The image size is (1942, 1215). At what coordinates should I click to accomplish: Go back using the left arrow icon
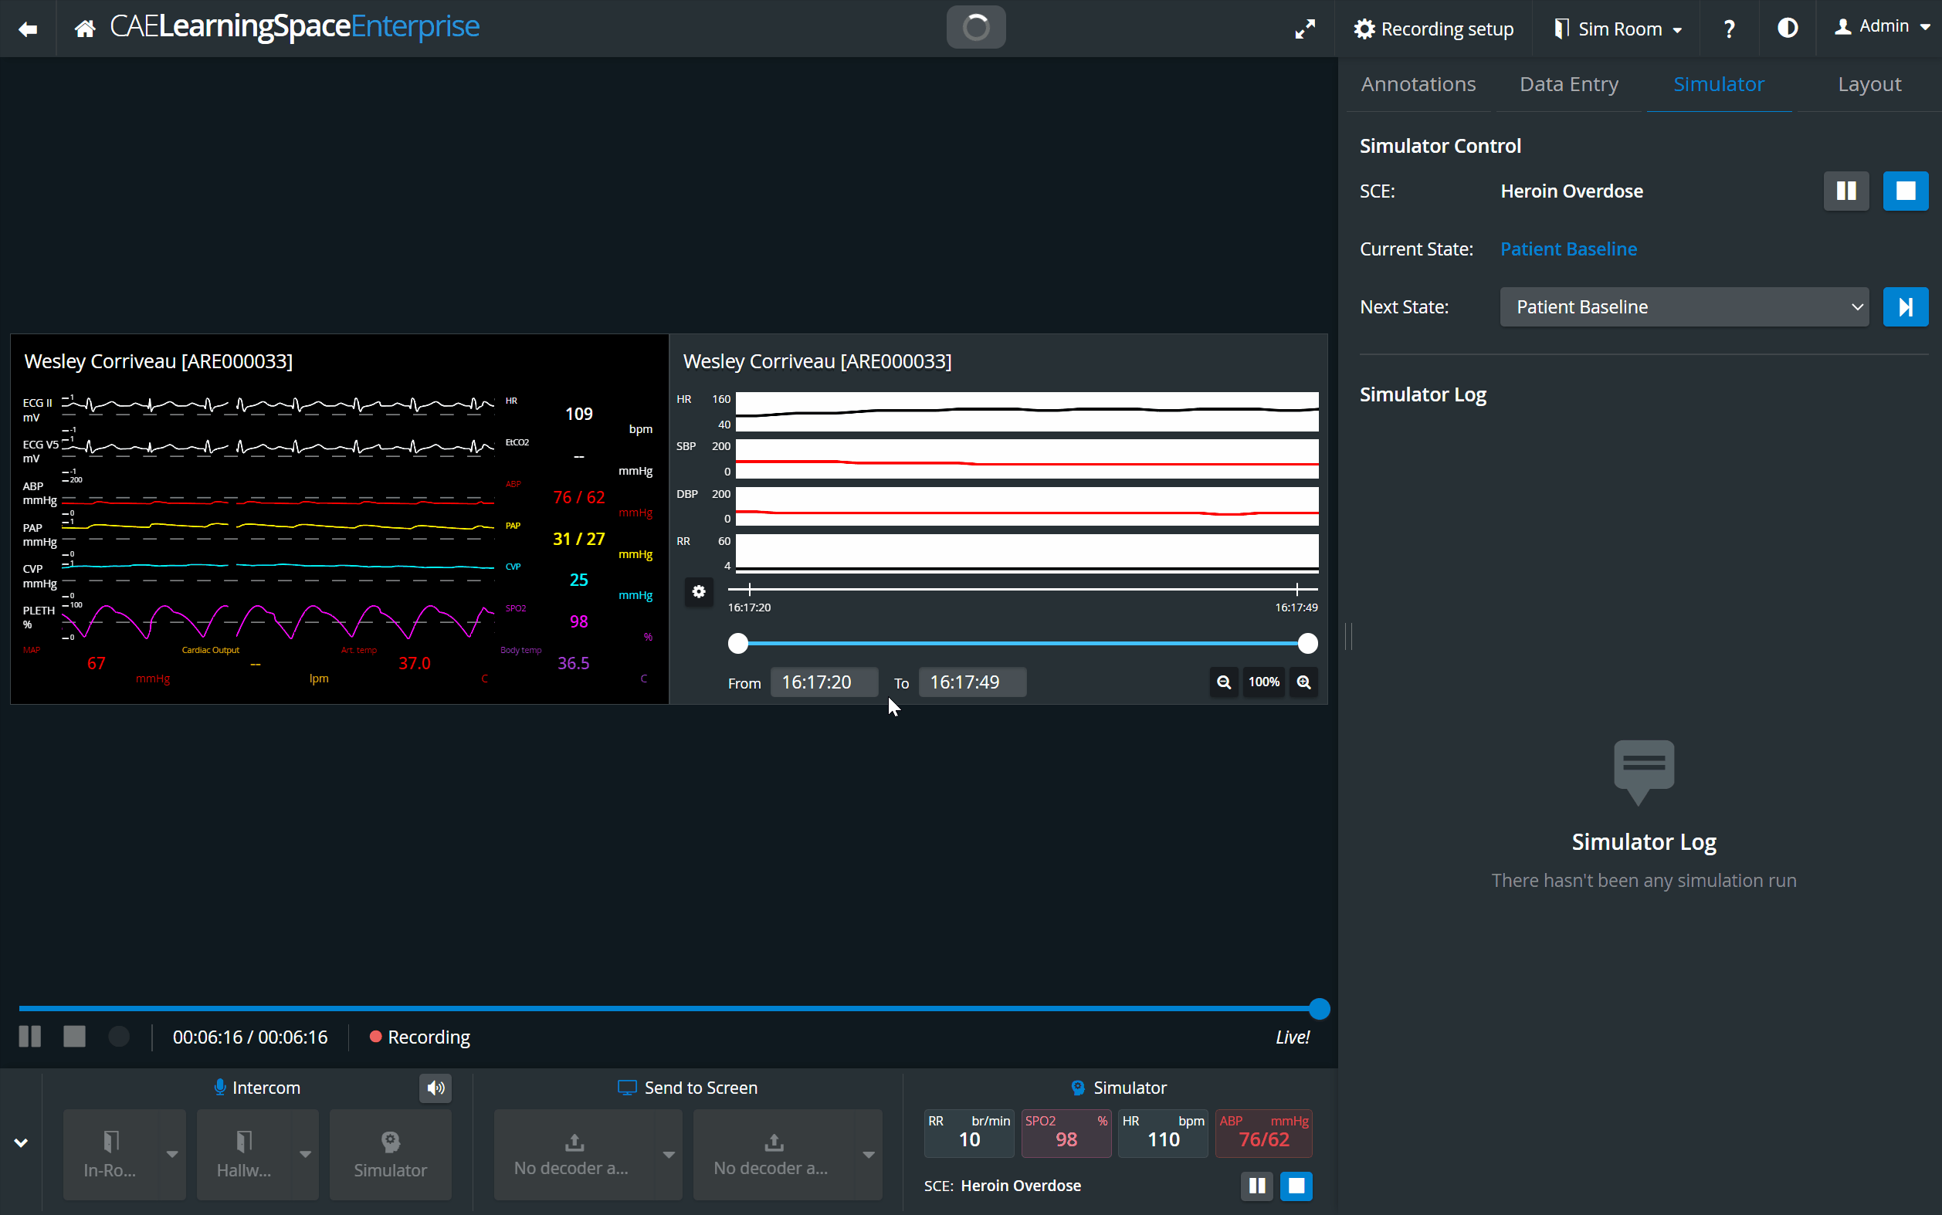[x=28, y=29]
